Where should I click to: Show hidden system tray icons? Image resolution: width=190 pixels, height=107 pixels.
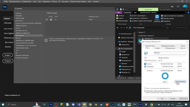[156, 104]
